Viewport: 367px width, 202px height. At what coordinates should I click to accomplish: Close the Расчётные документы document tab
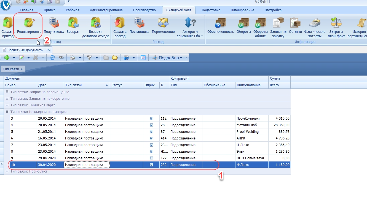(x=49, y=50)
